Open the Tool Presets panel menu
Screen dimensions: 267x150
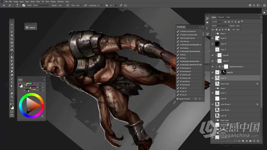coord(203,27)
